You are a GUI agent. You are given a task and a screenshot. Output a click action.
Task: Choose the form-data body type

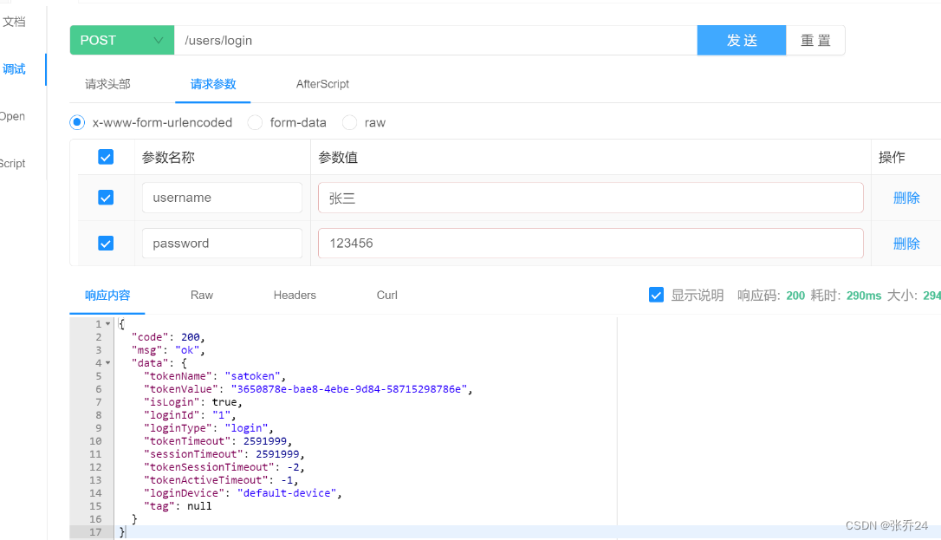(256, 122)
